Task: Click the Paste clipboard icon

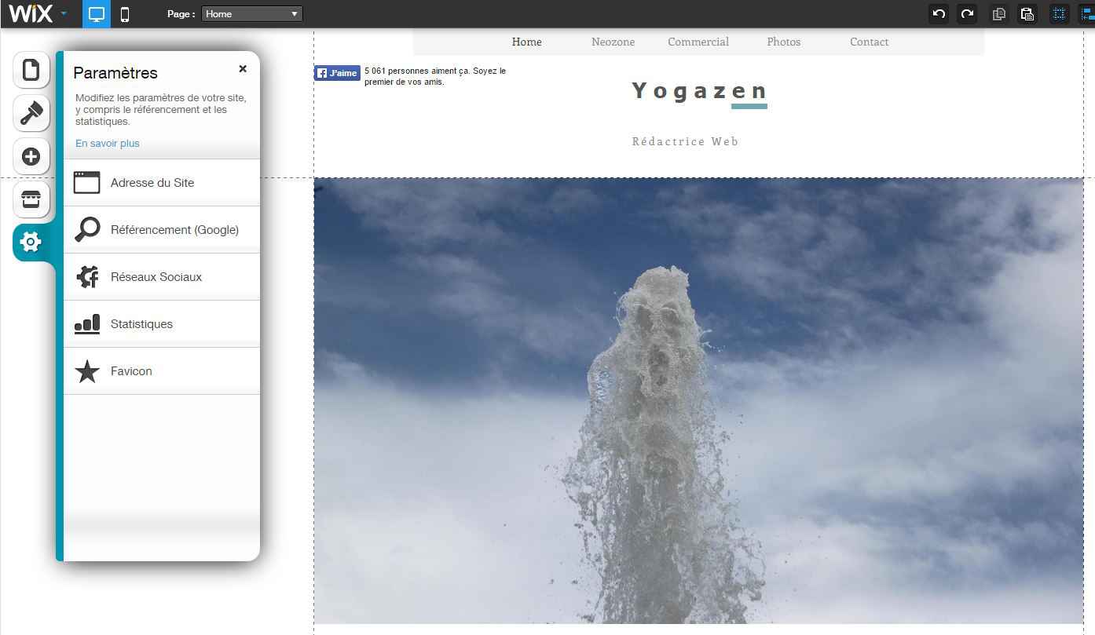Action: tap(1027, 13)
